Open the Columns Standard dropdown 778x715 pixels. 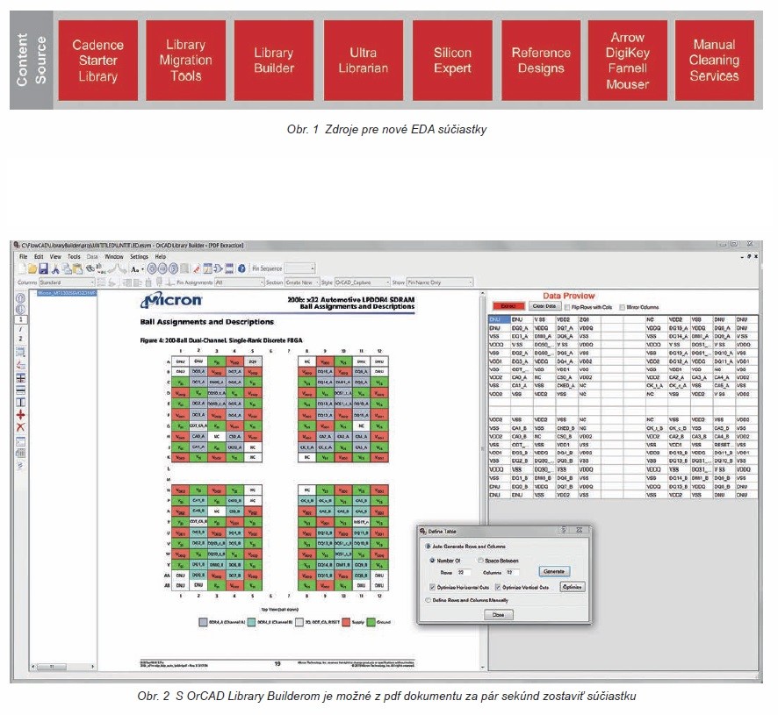67,282
